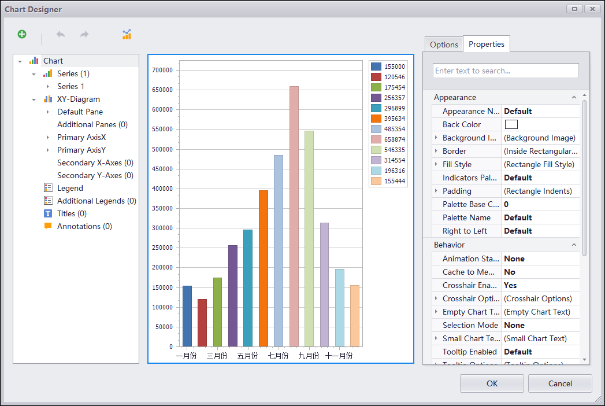Click the Undo arrow icon
Screen dimensions: 605x406
61,34
